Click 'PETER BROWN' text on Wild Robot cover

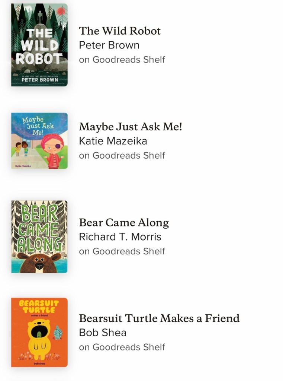[x=39, y=80]
